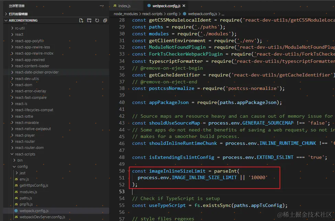This screenshot has width=335, height=221.
Task: Open the react-player folder
Action: pyautogui.click(x=25, y=135)
